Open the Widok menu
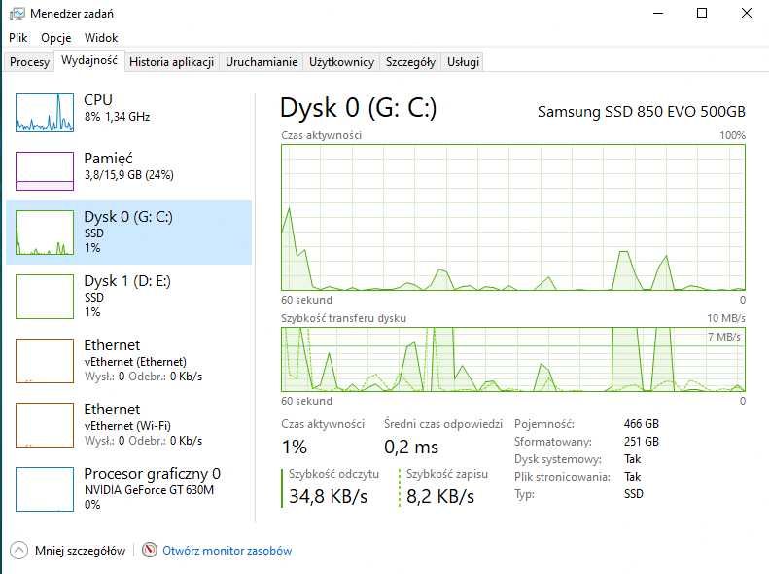The width and height of the screenshot is (769, 574). tap(101, 38)
